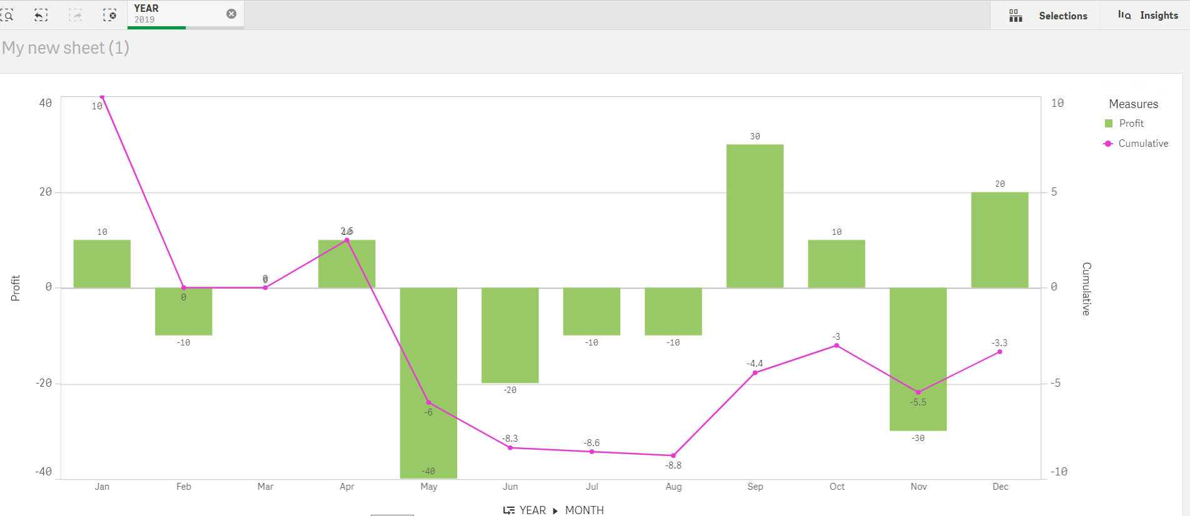Click the Jan label on x-axis
Screen dimensions: 1190x516
tap(102, 487)
